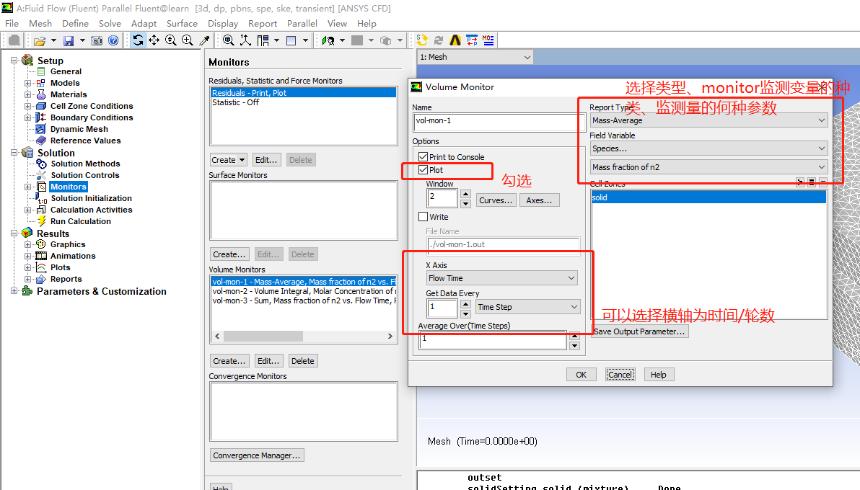Open the Field Variable Species dropdown
The height and width of the screenshot is (490, 860).
tap(708, 148)
